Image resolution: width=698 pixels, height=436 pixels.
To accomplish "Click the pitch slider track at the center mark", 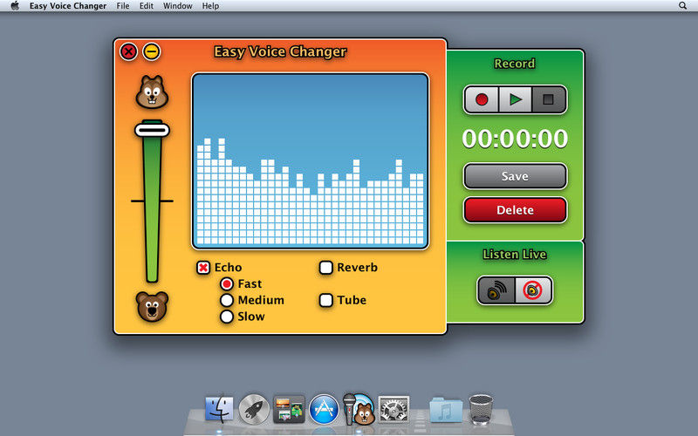I will (152, 201).
